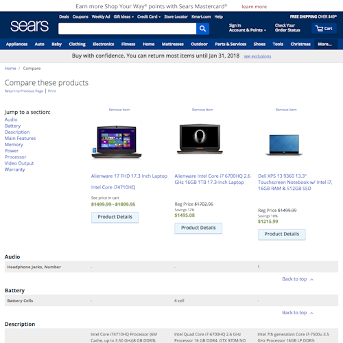This screenshot has width=343, height=343.
Task: Click the Dell XPS 13 laptop image
Action: (284, 145)
